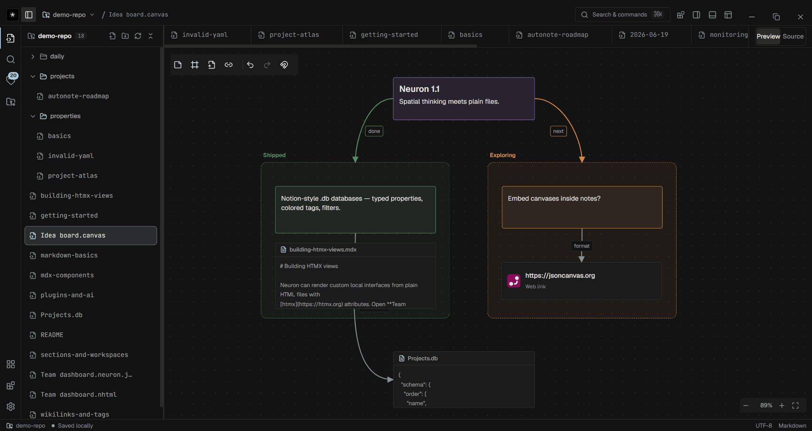Undo the last canvas action

pos(250,65)
